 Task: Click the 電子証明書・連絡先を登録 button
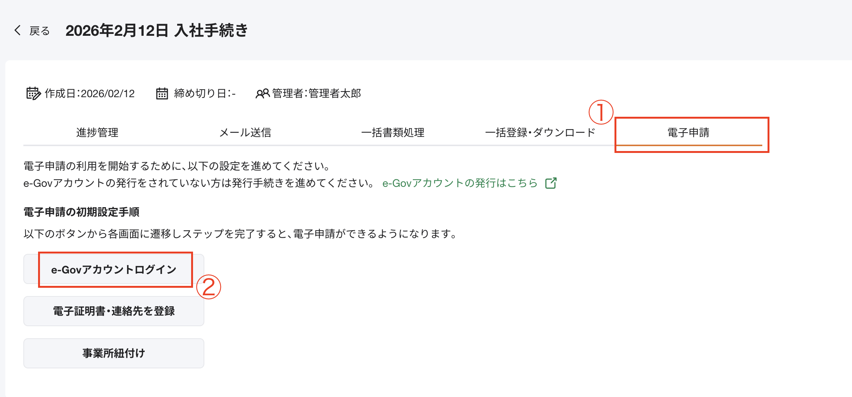(113, 311)
